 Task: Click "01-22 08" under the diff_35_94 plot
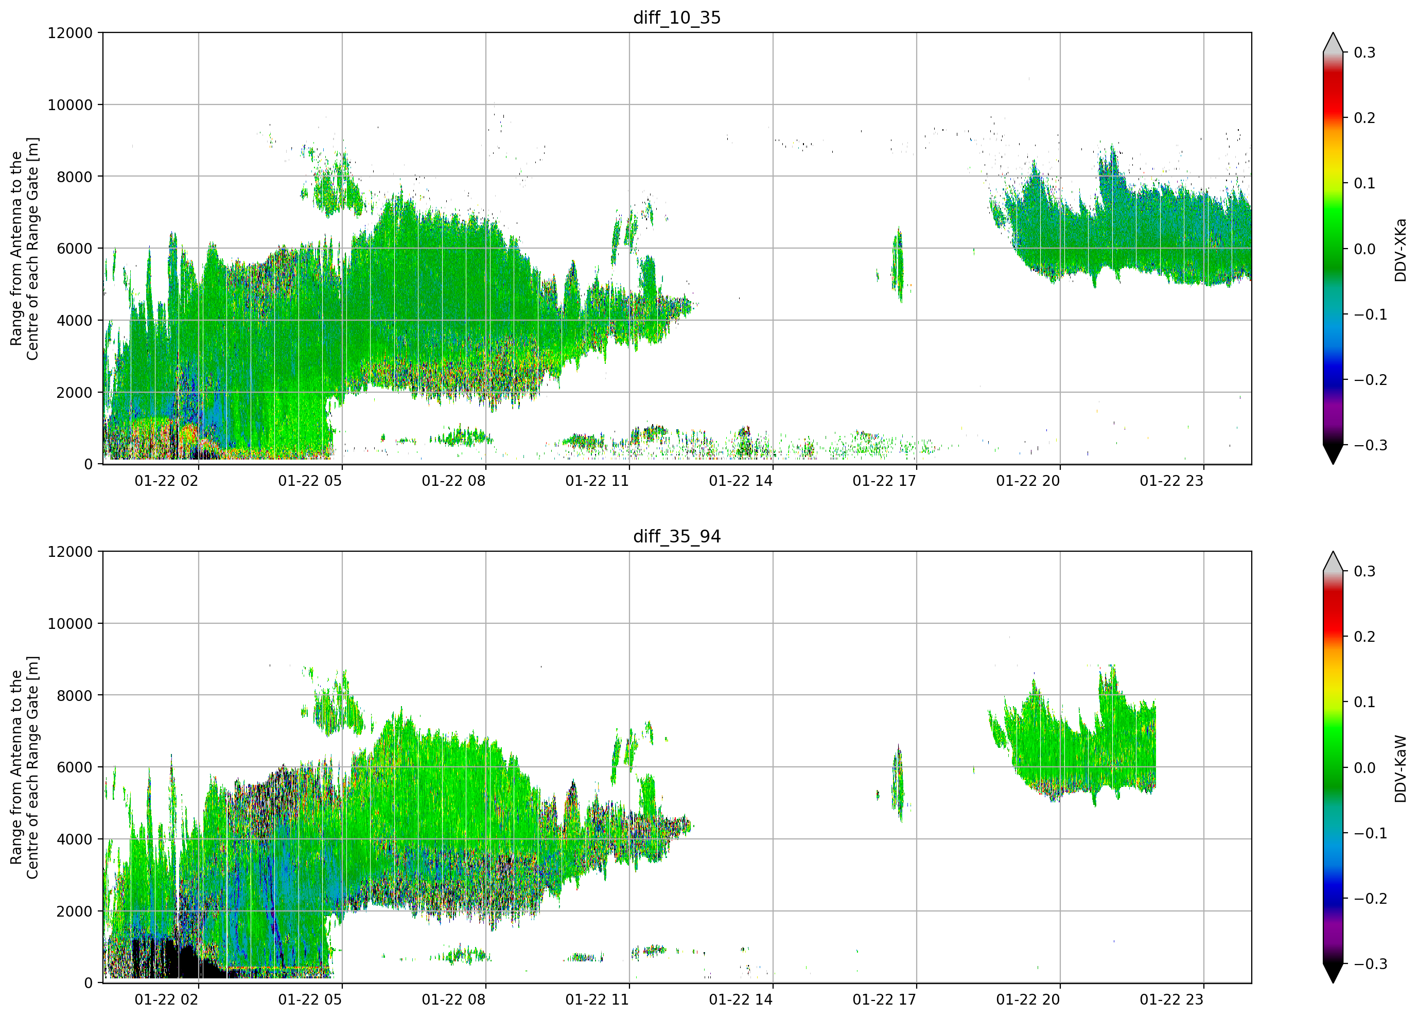[454, 1000]
